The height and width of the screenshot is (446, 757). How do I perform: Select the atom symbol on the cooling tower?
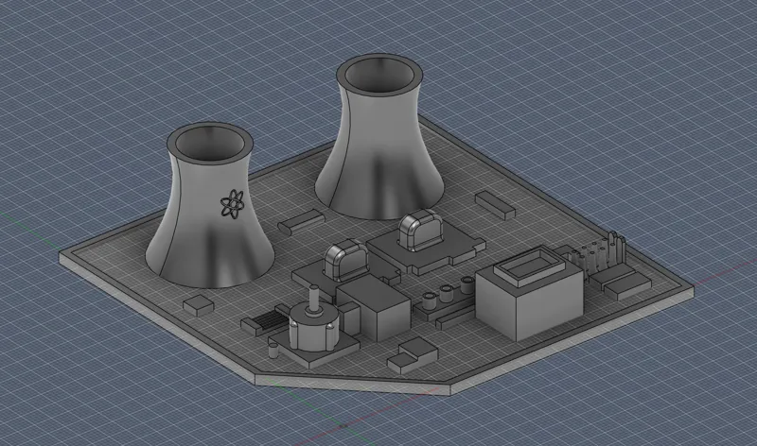point(232,203)
